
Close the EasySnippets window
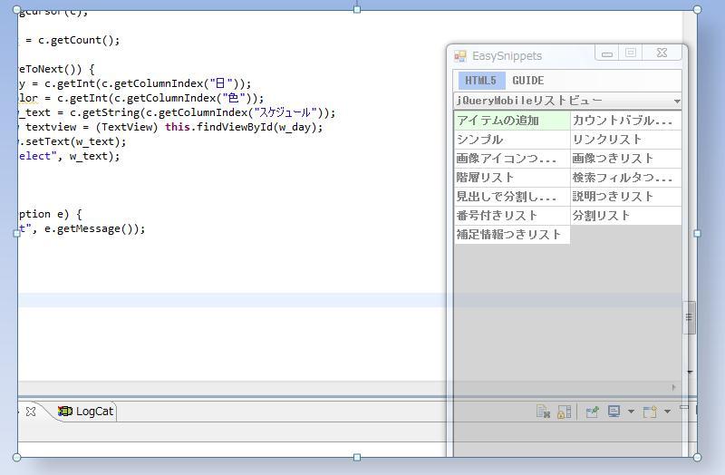coord(662,53)
